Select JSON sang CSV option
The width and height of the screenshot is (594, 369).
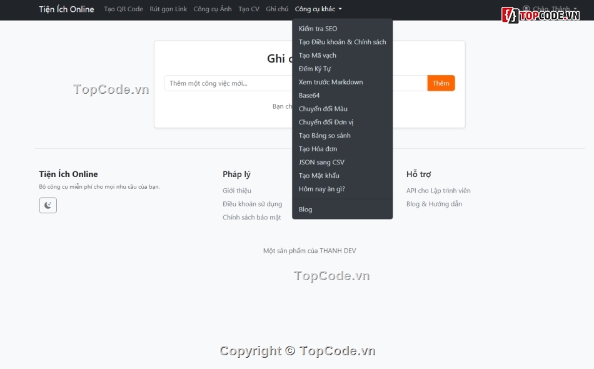pos(321,163)
